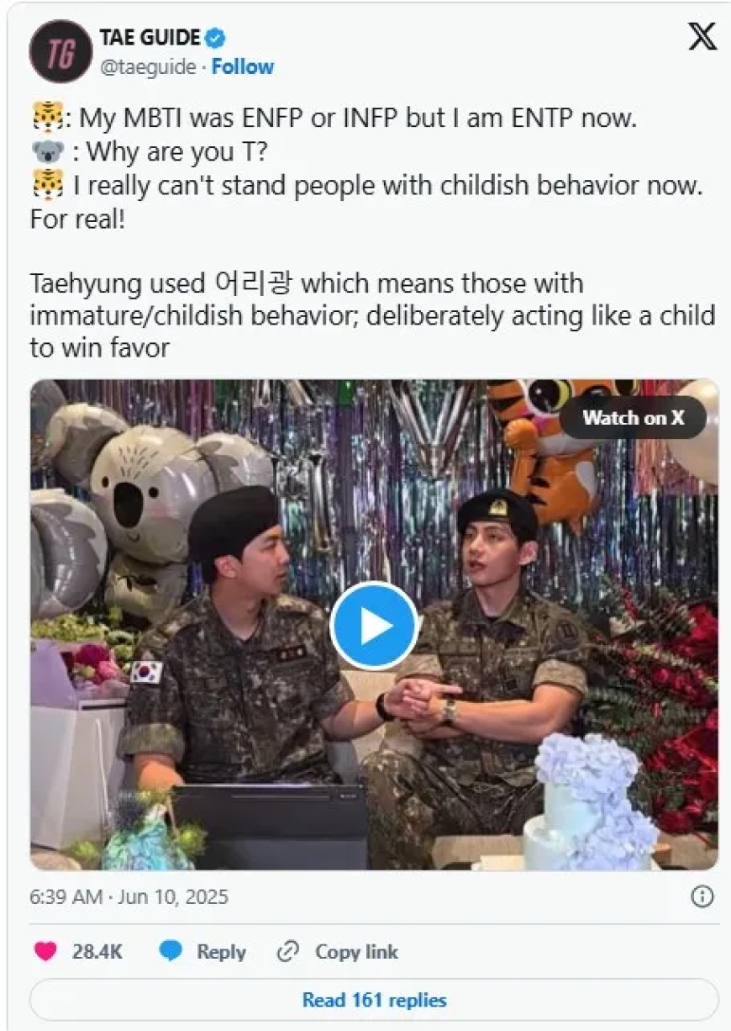Open the 6:39 AM Jun 10, 2025 timestamp

point(129,897)
